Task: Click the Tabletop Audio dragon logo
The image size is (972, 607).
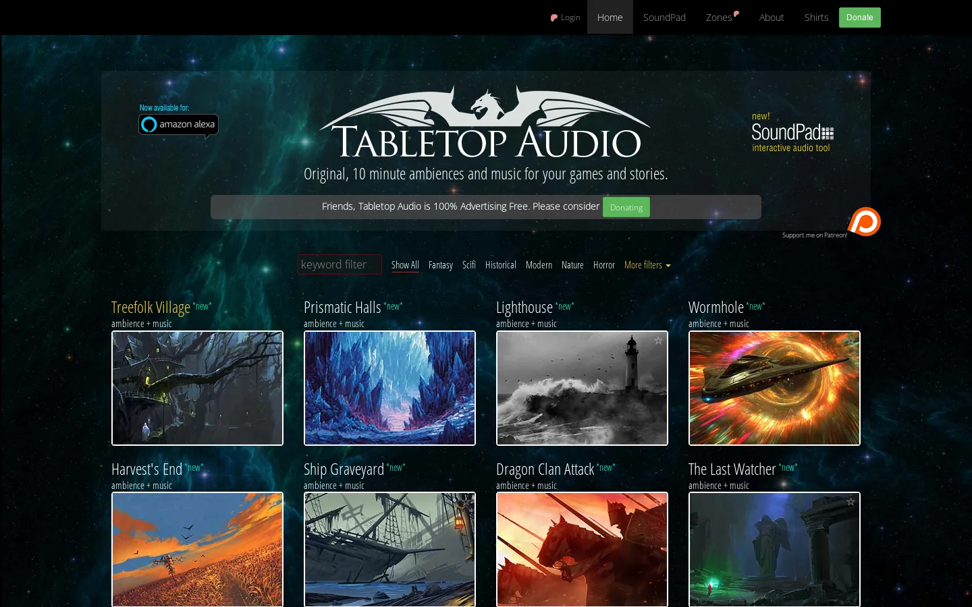Action: (485, 122)
